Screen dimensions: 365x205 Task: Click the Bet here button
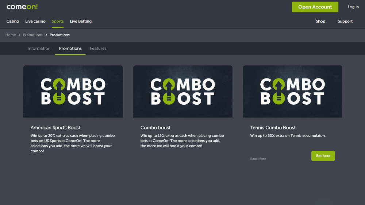[323, 156]
